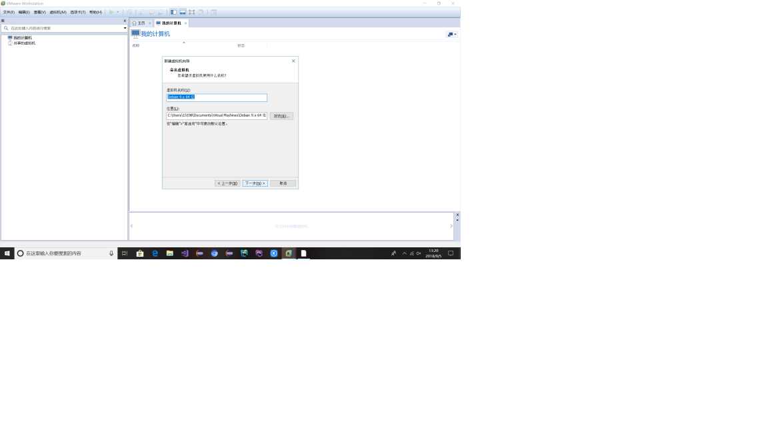
Task: Open the view options dropdown at top right
Action: pyautogui.click(x=451, y=34)
